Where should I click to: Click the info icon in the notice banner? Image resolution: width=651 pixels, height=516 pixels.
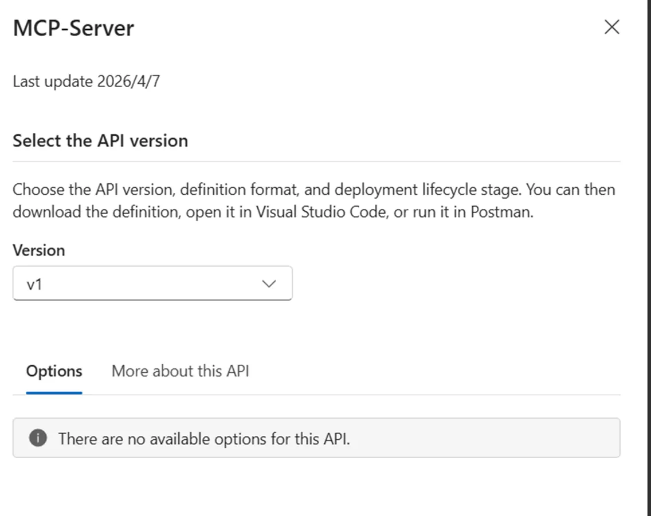click(x=38, y=439)
